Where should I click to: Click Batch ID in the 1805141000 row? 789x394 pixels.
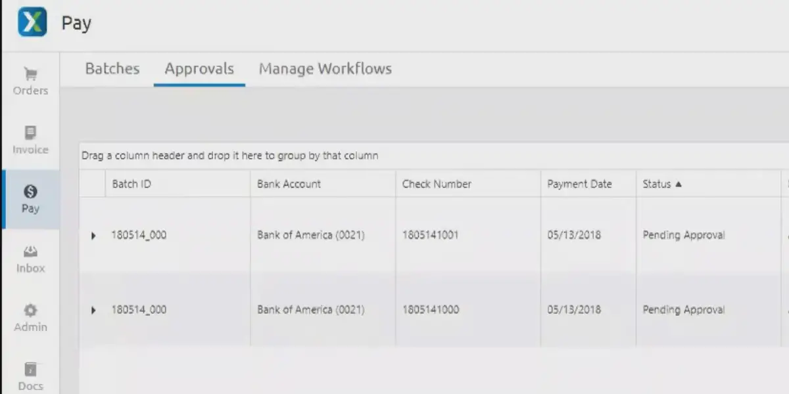tap(139, 309)
